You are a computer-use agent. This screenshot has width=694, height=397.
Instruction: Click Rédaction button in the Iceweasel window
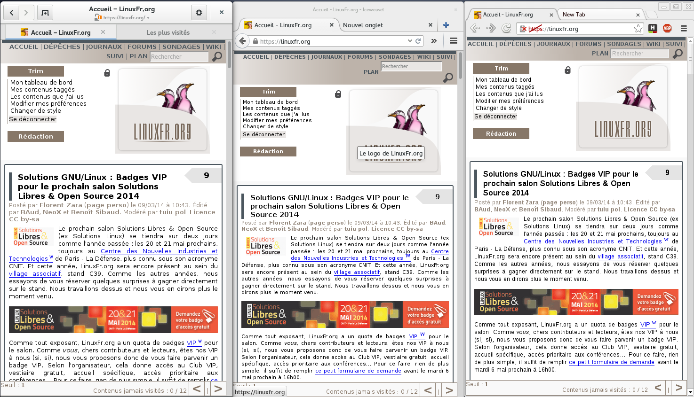[x=268, y=151]
